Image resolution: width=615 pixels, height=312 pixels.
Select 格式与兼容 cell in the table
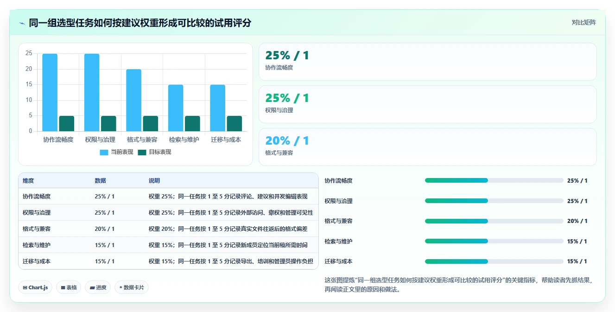coord(37,229)
